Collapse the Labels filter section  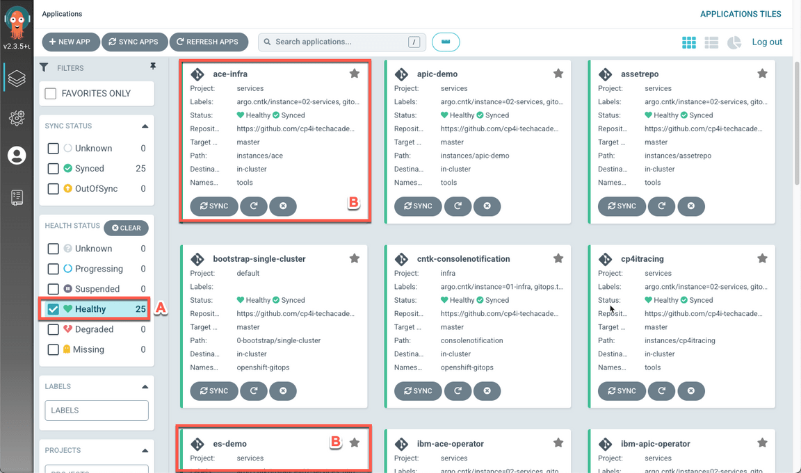(145, 387)
